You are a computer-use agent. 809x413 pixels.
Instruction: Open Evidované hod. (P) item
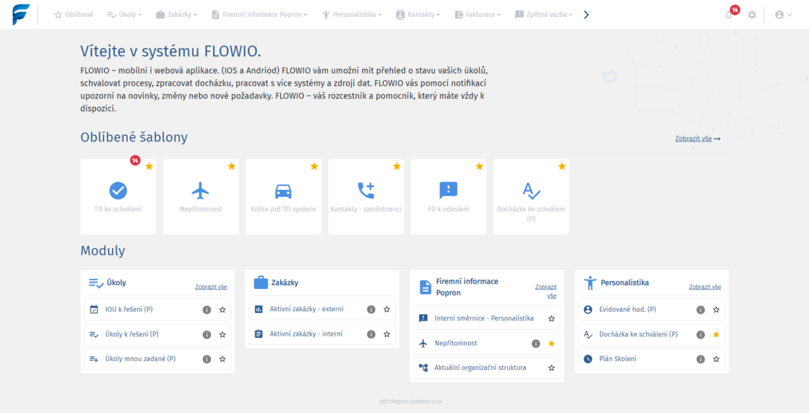pos(652,310)
